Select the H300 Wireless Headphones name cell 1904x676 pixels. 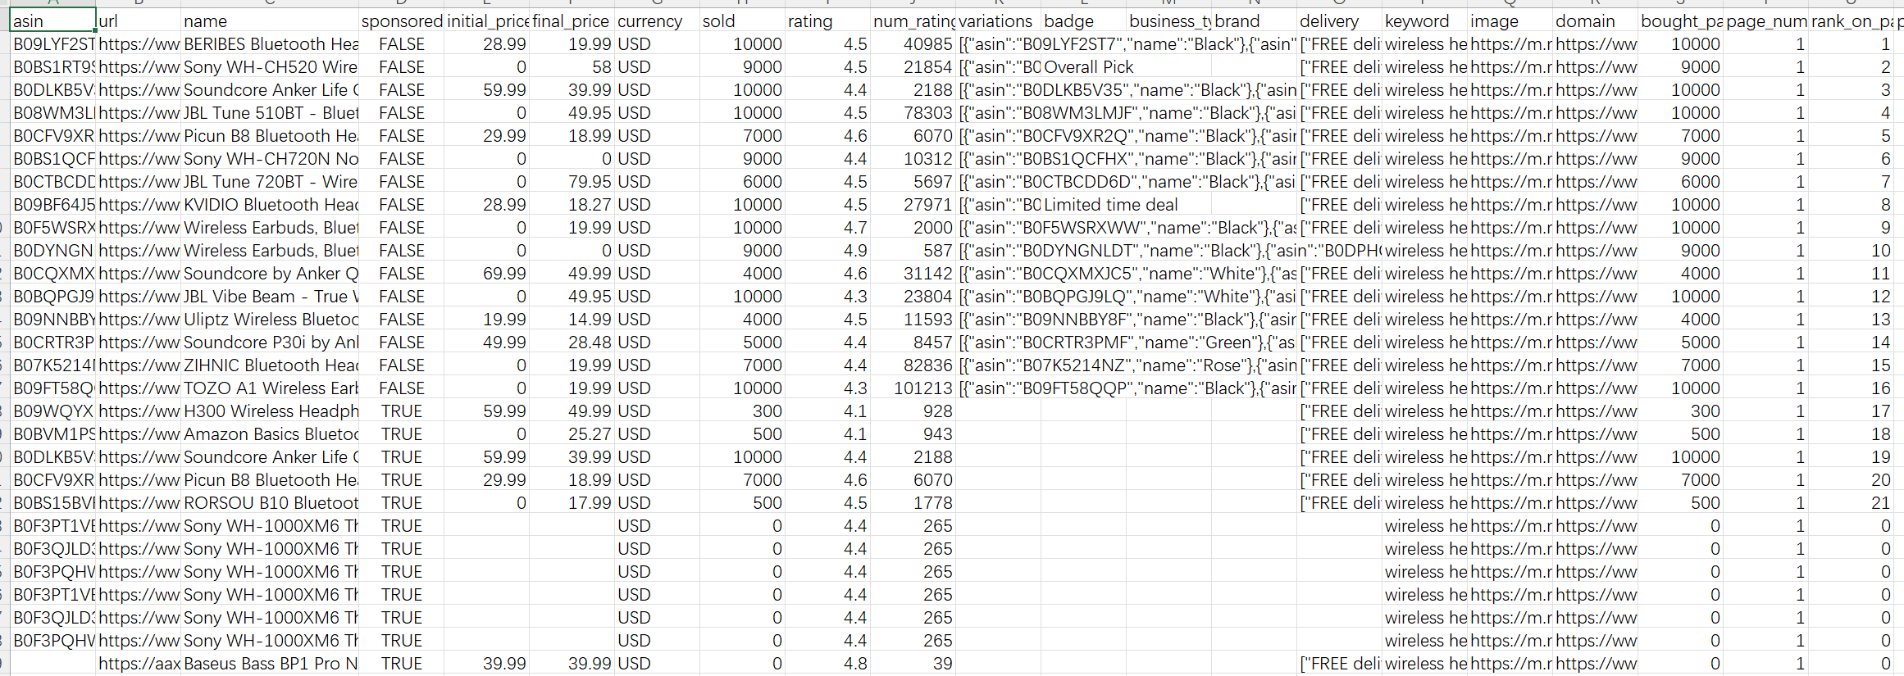(270, 411)
